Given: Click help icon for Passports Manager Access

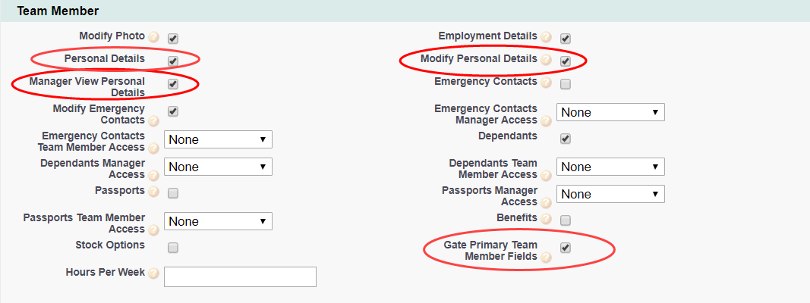Looking at the screenshot, I should click(x=547, y=202).
